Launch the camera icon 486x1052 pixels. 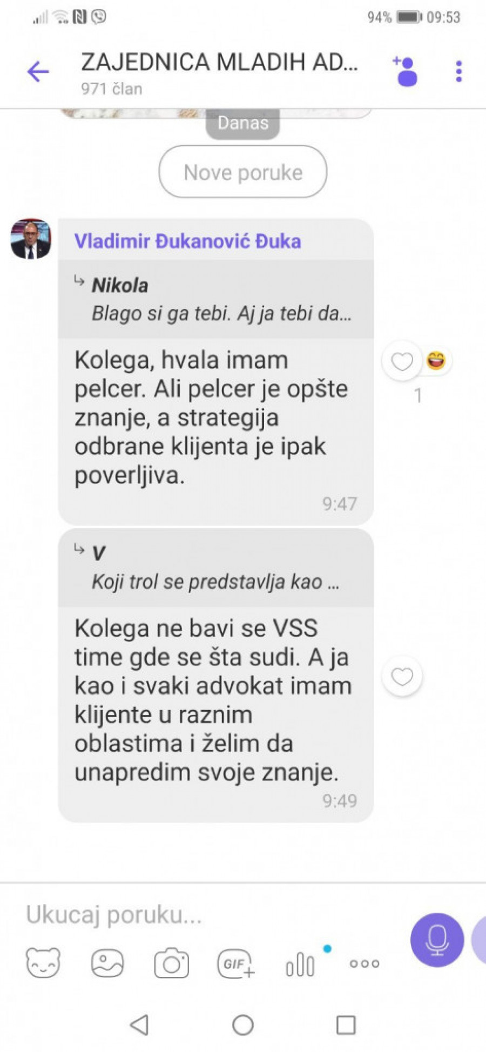172,963
